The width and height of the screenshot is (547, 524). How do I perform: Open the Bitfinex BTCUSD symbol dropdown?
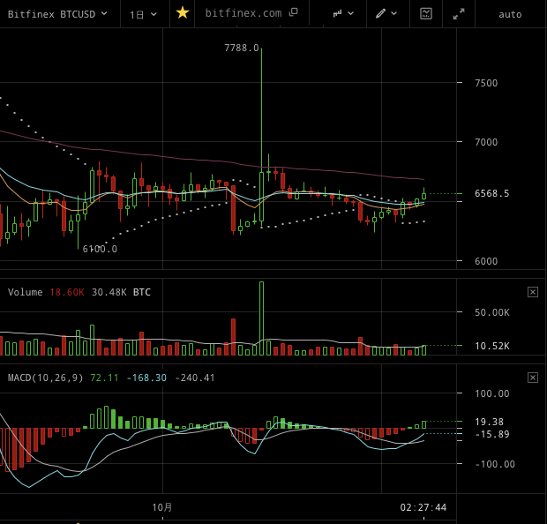[57, 14]
